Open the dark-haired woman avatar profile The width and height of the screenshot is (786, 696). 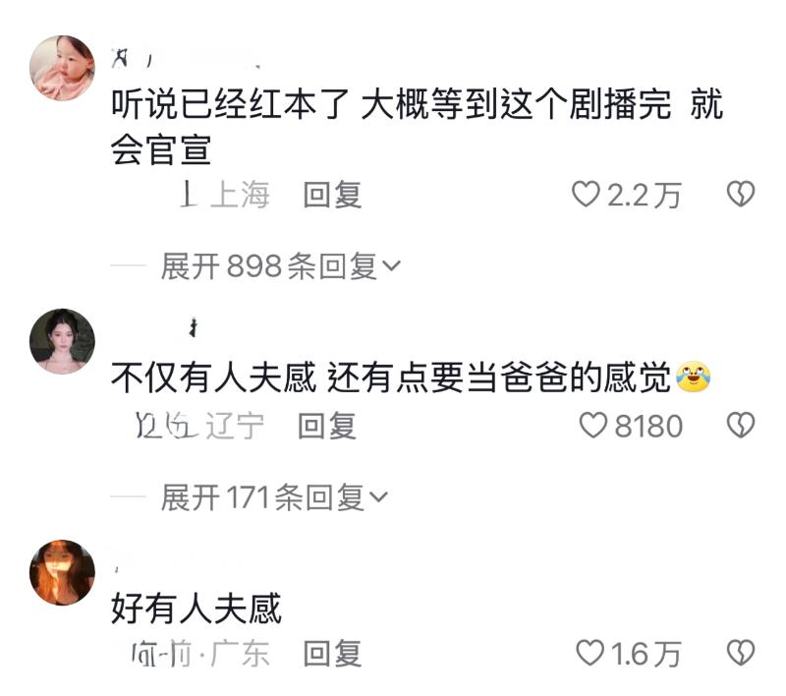[62, 341]
